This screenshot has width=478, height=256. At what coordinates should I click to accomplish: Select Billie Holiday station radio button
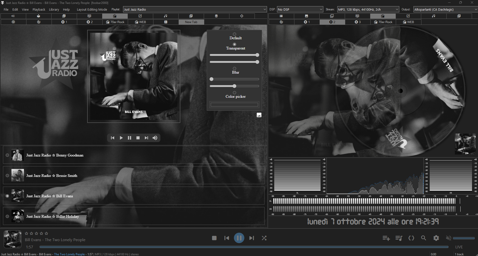[x=7, y=216]
